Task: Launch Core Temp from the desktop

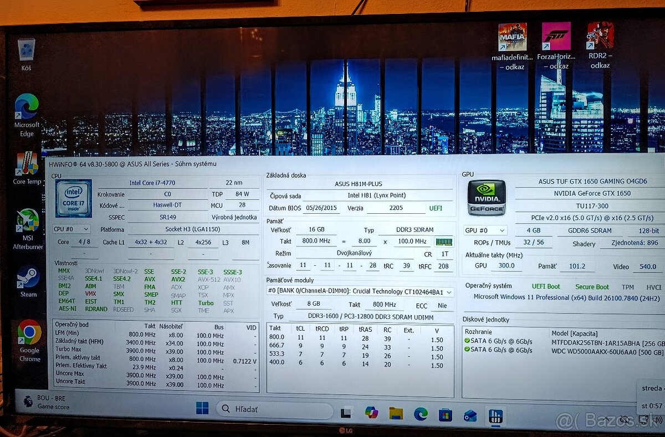Action: [26, 164]
